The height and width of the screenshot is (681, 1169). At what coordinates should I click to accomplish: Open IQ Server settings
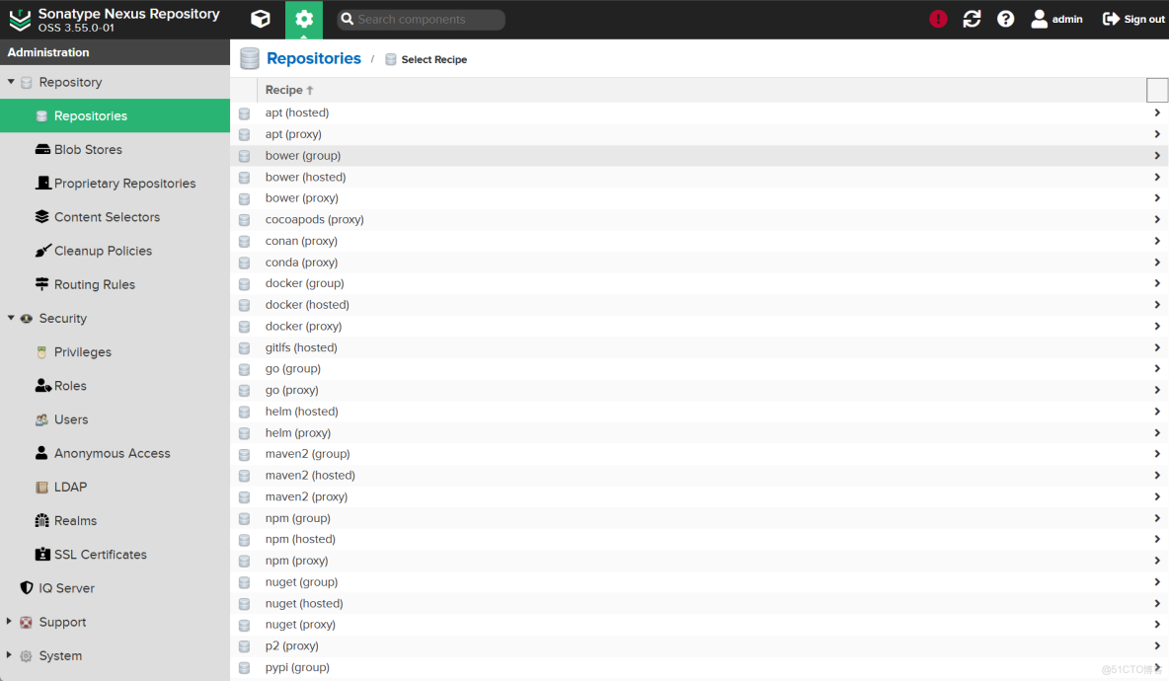click(x=115, y=588)
